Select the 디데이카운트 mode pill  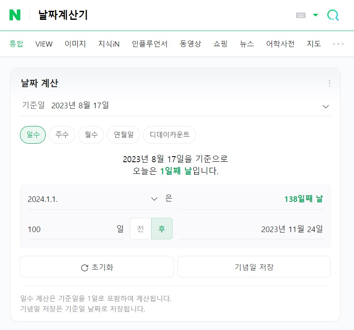tap(171, 135)
